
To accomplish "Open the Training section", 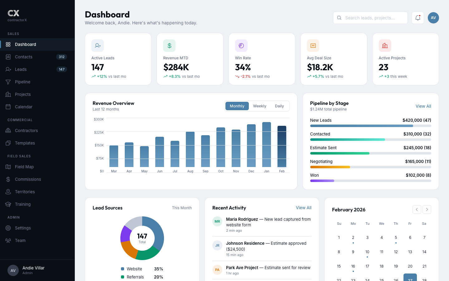I will click(x=23, y=204).
